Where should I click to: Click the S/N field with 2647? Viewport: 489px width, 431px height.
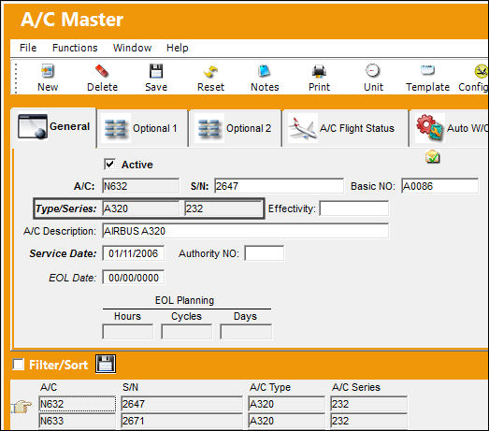pos(279,186)
